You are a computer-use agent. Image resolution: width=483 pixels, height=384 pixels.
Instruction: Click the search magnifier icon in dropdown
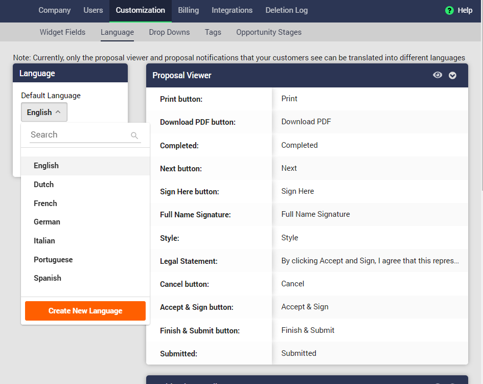pos(134,135)
